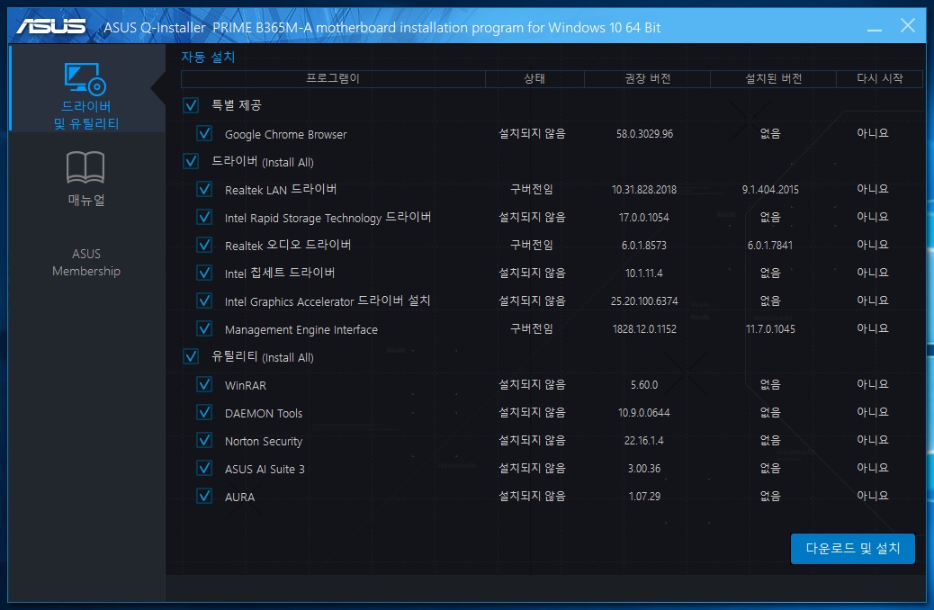934x610 pixels.
Task: Open ASUS Membership in the sidebar
Action: [86, 262]
